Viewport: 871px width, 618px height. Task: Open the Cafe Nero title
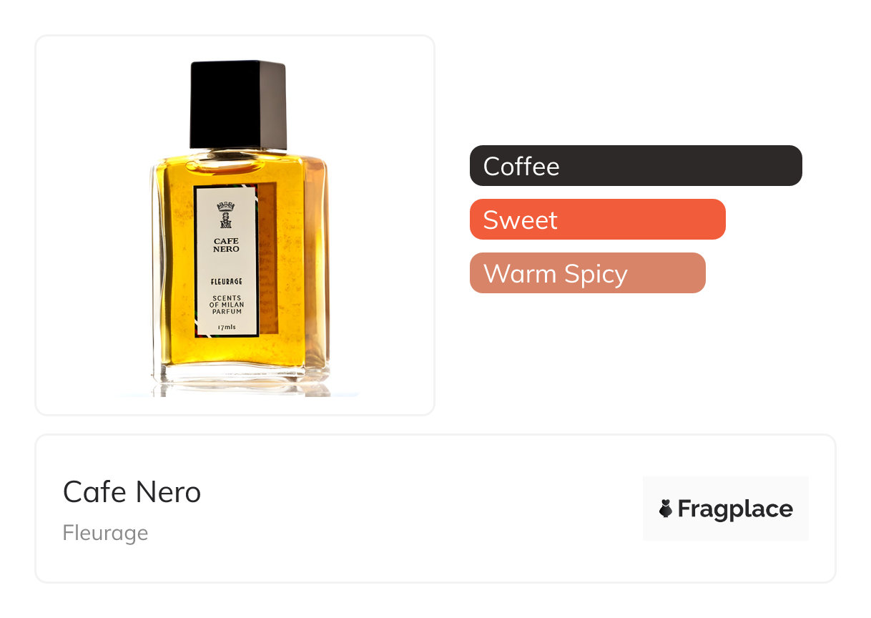tap(132, 492)
